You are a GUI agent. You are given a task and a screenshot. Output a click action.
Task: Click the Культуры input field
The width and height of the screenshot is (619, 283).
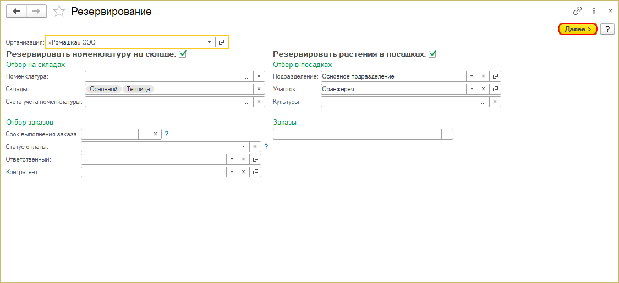click(399, 102)
